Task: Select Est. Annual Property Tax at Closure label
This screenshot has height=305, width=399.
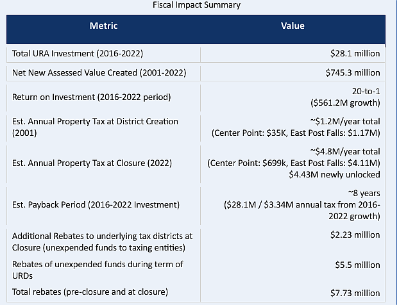Action: click(92, 163)
